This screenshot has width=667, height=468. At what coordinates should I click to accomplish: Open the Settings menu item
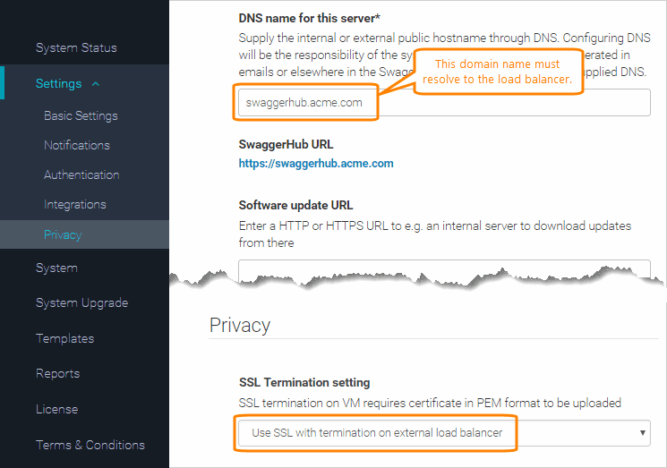(x=59, y=83)
